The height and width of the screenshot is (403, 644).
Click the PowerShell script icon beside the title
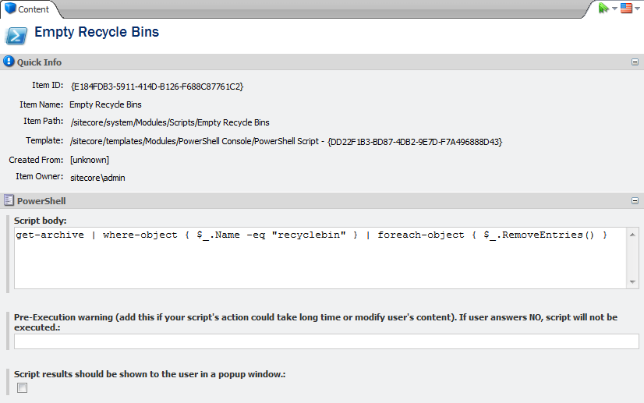(x=17, y=35)
